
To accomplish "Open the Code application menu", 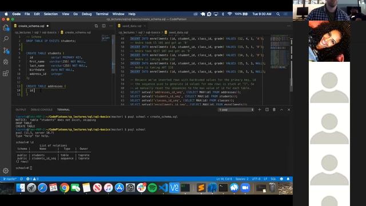I will [x=17, y=14].
